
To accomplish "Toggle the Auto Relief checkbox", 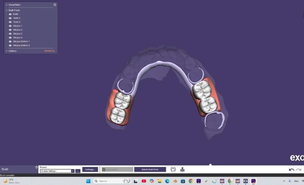I will 104,169.
